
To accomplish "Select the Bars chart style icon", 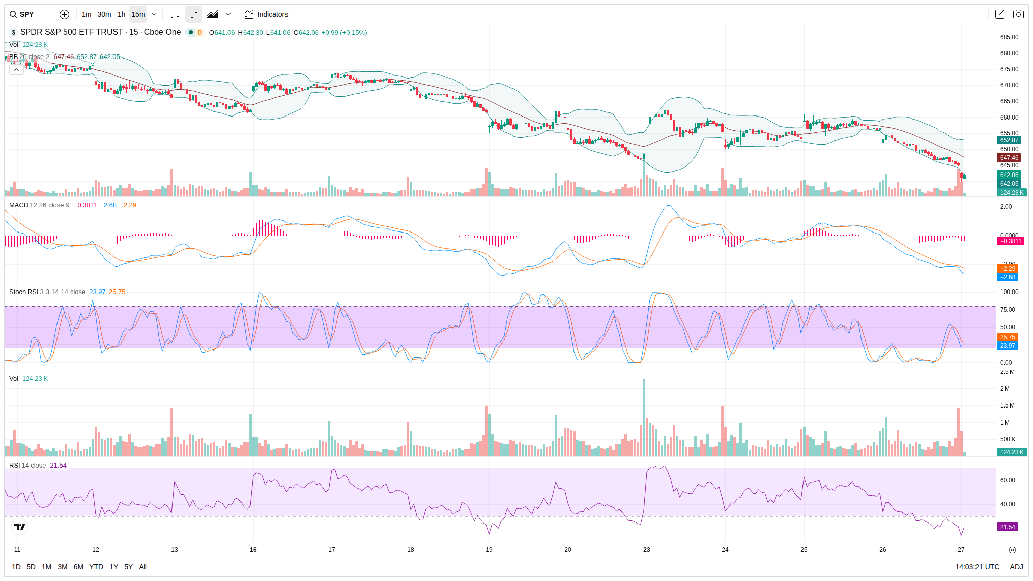I will (x=175, y=14).
